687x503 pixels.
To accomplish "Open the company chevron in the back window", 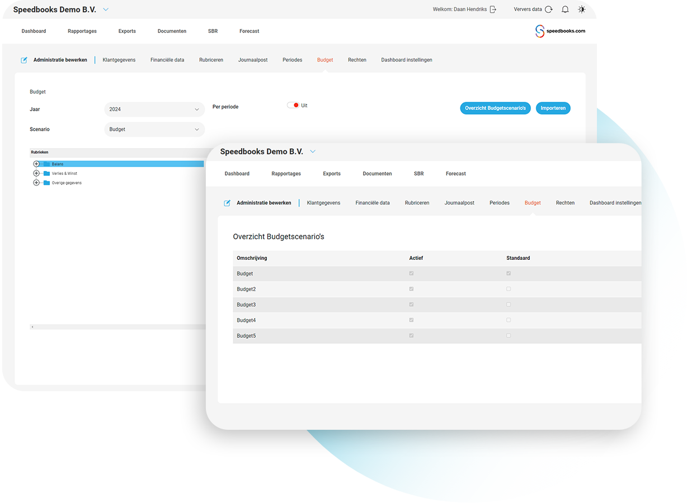I will coord(106,10).
